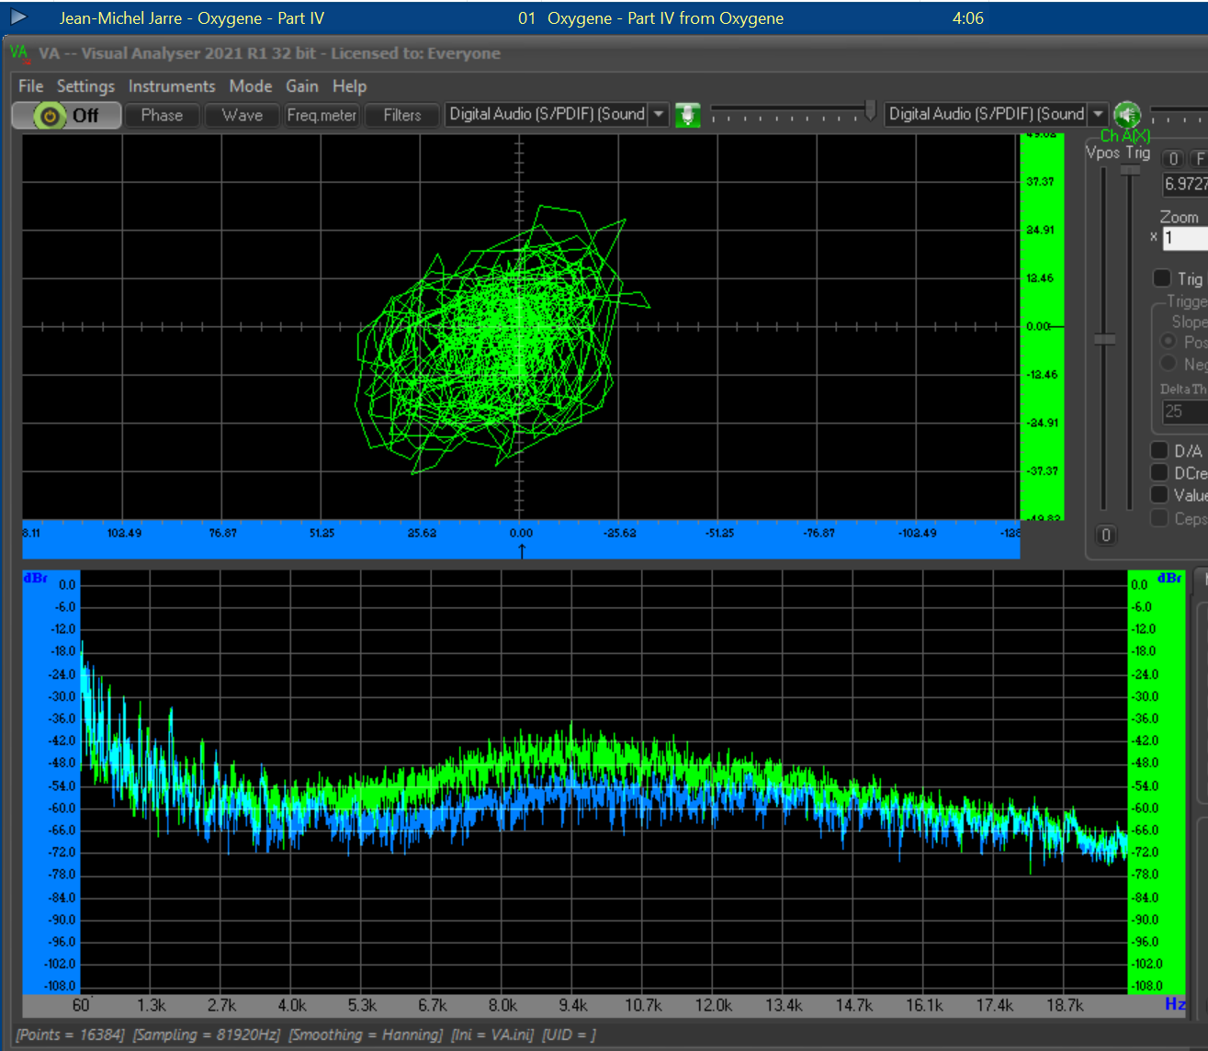1208x1051 pixels.
Task: Open the Instruments menu
Action: pos(172,86)
